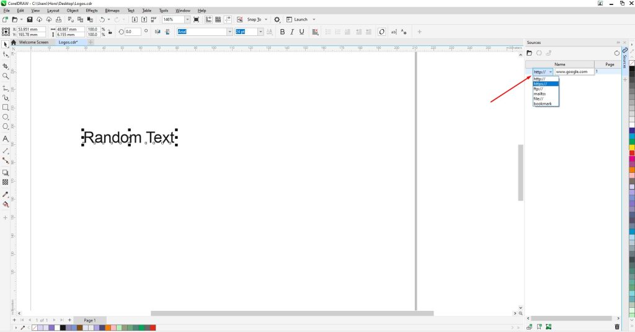
Task: Create a new document
Action: tap(5, 19)
